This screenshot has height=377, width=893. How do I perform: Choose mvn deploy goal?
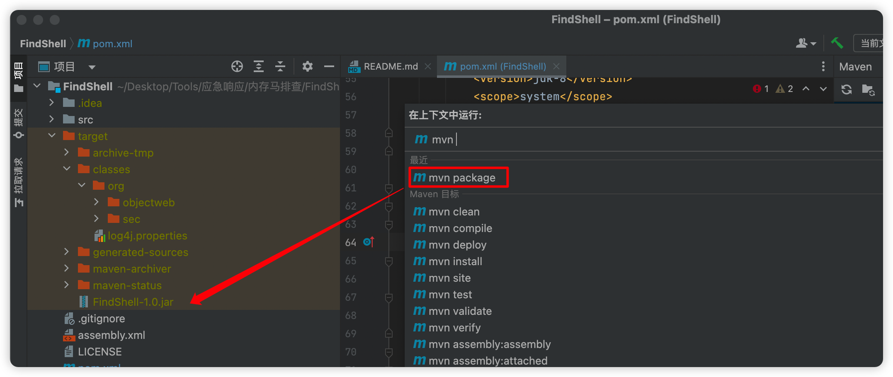click(x=457, y=245)
